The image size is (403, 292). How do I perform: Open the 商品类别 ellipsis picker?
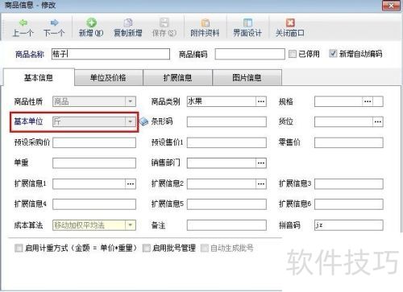[261, 101]
